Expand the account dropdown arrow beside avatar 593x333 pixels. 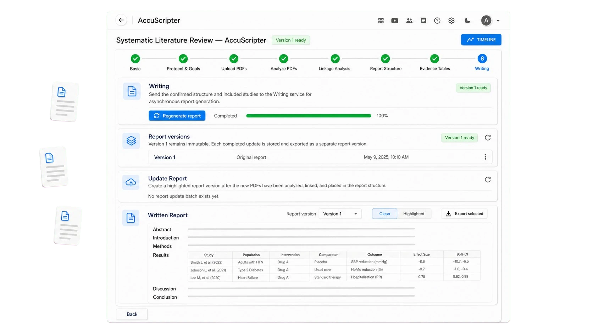pyautogui.click(x=498, y=21)
